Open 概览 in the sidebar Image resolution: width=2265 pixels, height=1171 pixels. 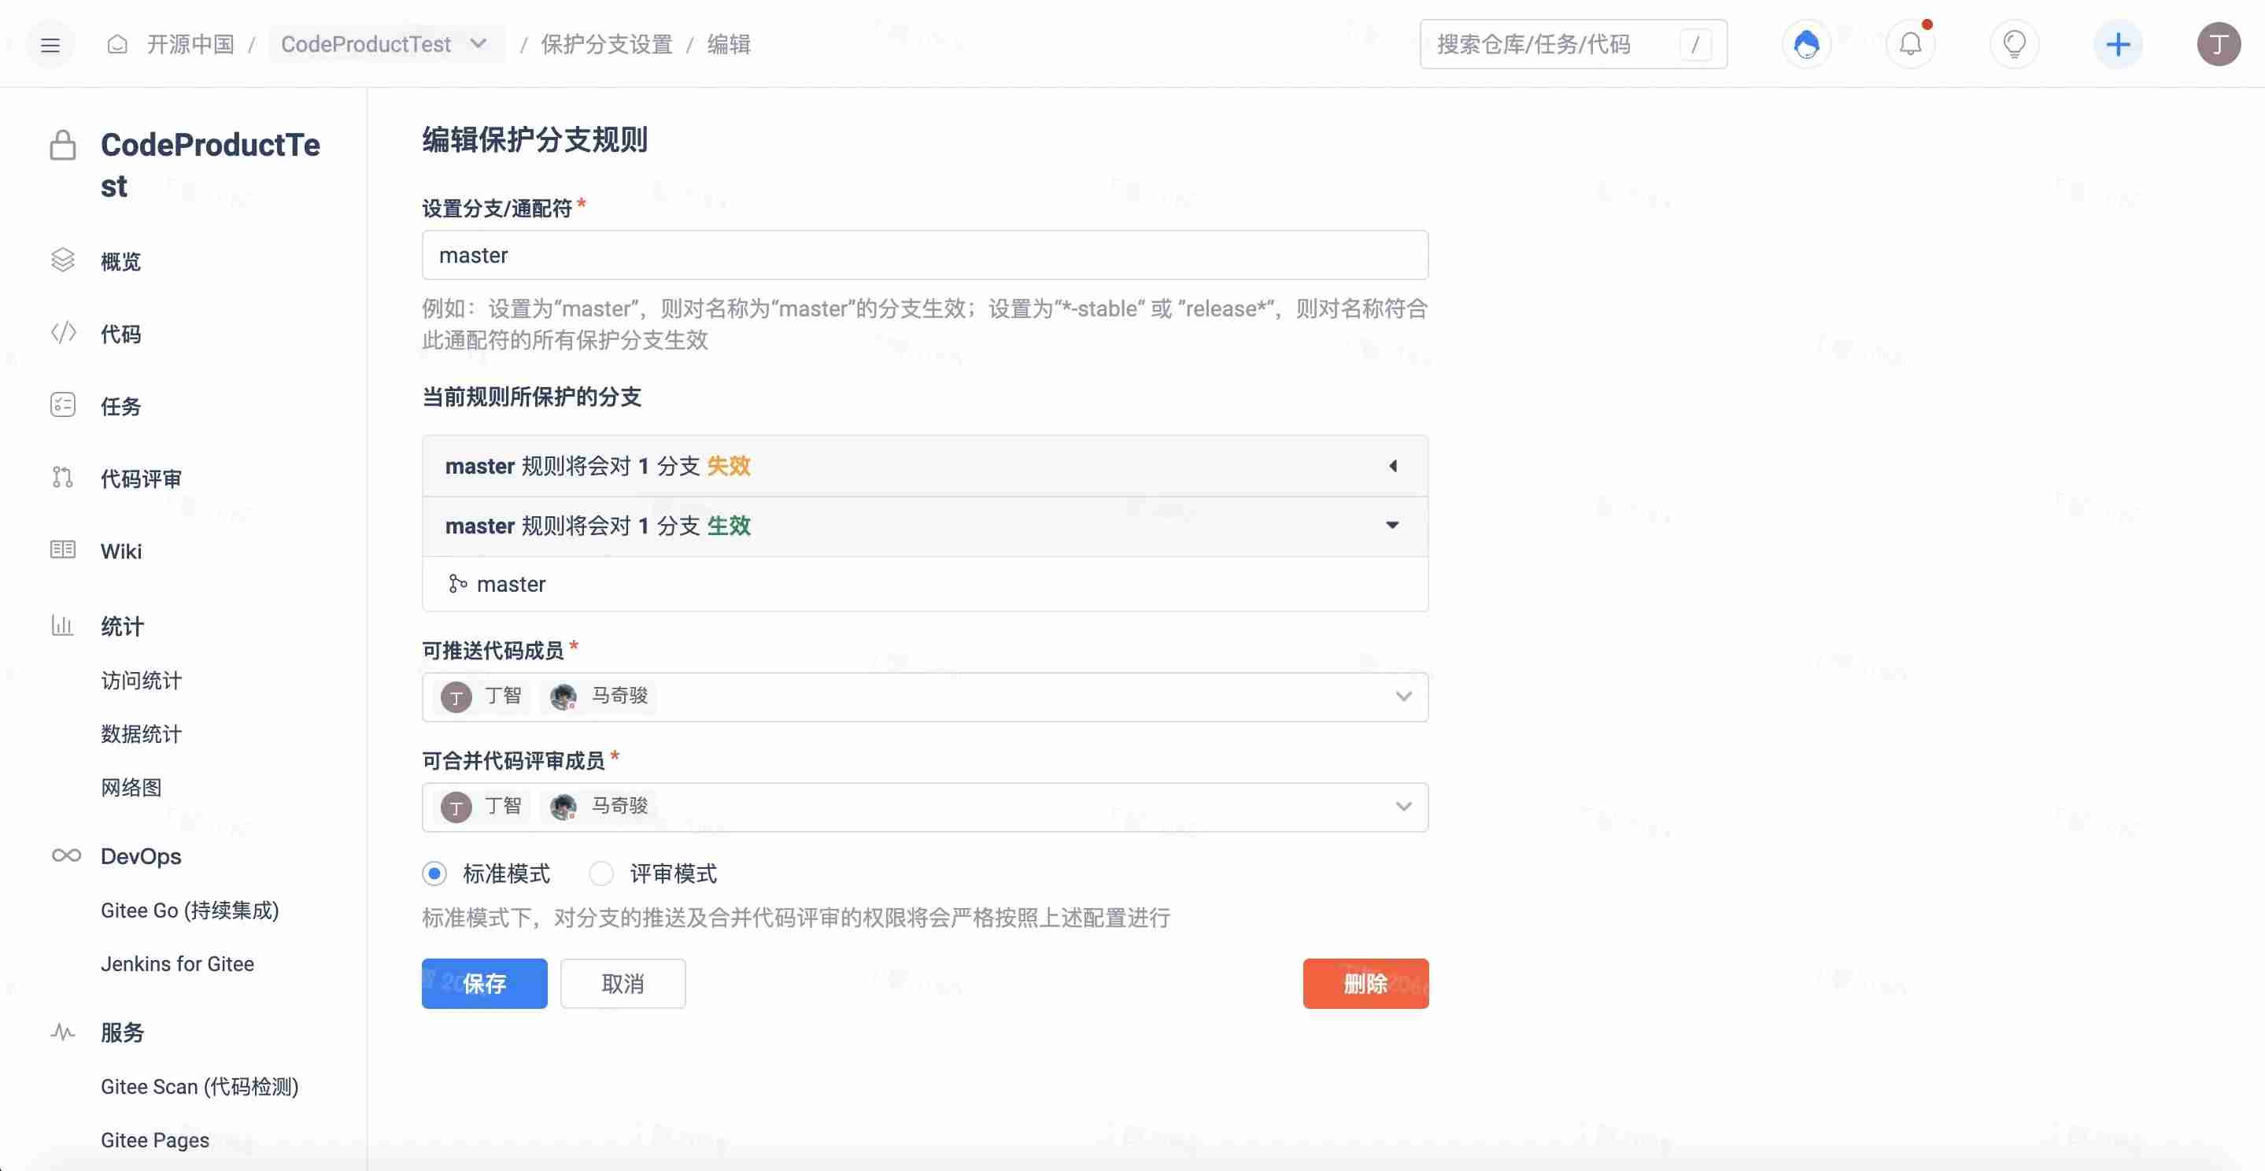pos(120,261)
